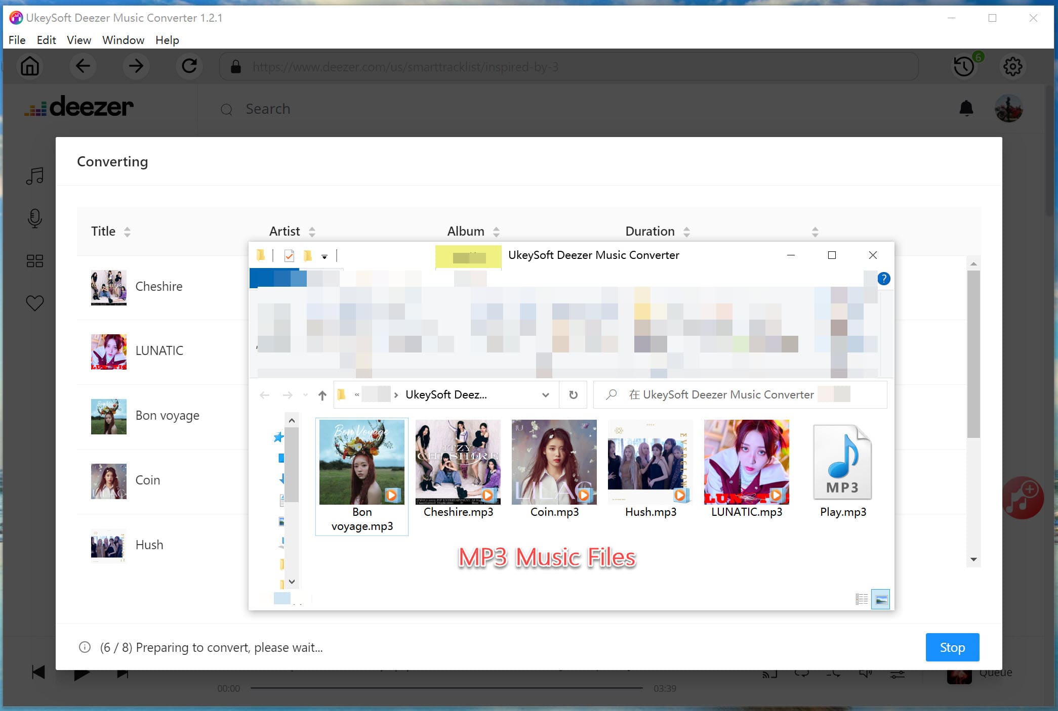This screenshot has width=1058, height=711.
Task: Click Explorer forward navigation arrow
Action: point(287,395)
